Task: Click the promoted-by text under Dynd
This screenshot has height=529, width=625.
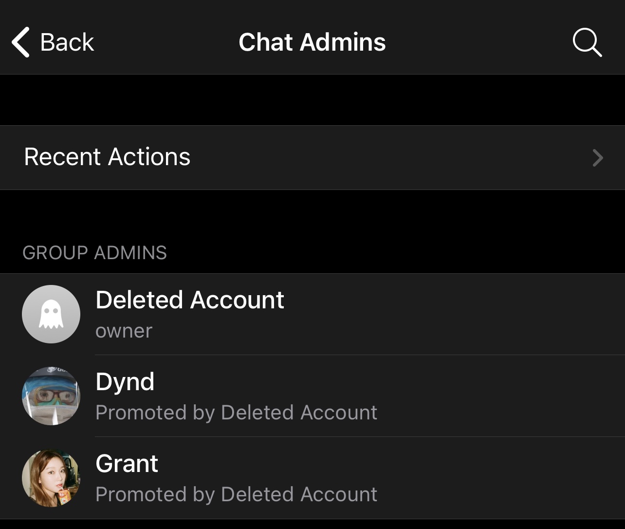Action: [x=236, y=413]
